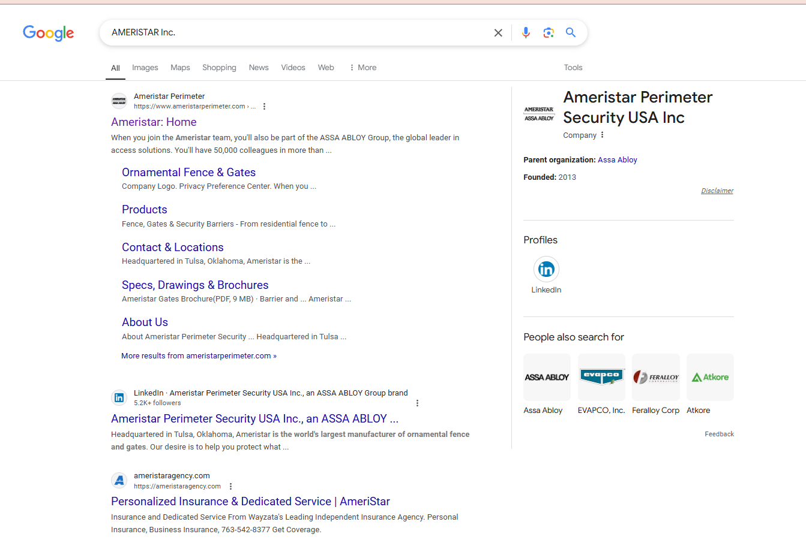This screenshot has height=555, width=806.
Task: Open Assa Abloy logo thumbnail
Action: point(547,377)
